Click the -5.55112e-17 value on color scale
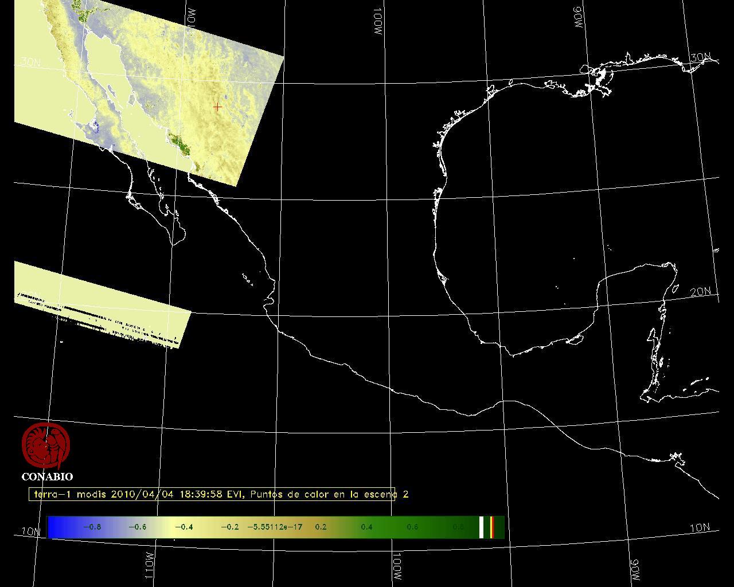Screen dimensions: 734x587 (x=275, y=527)
